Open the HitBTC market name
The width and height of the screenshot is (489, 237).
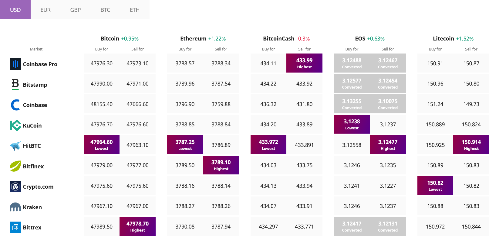tap(32, 146)
